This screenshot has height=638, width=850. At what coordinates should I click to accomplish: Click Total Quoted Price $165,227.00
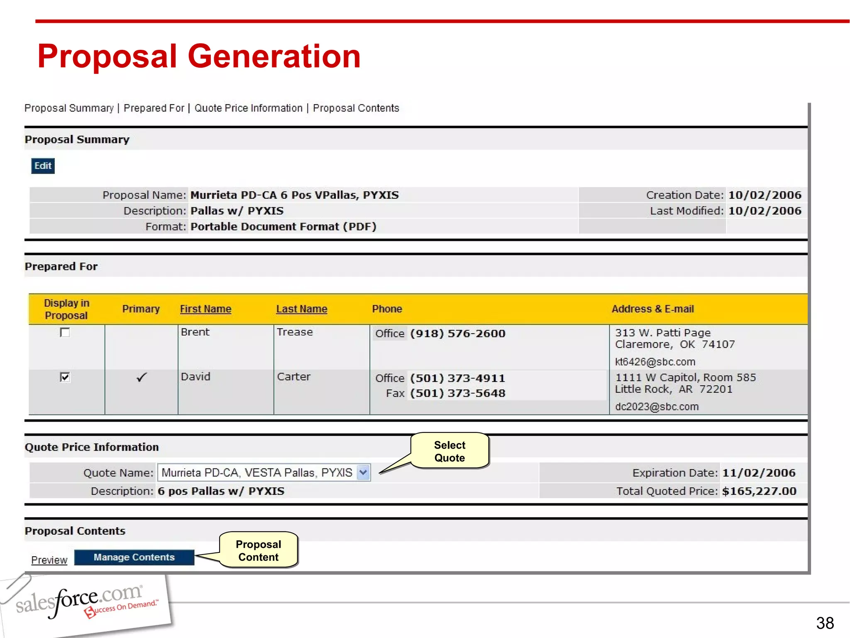(759, 491)
